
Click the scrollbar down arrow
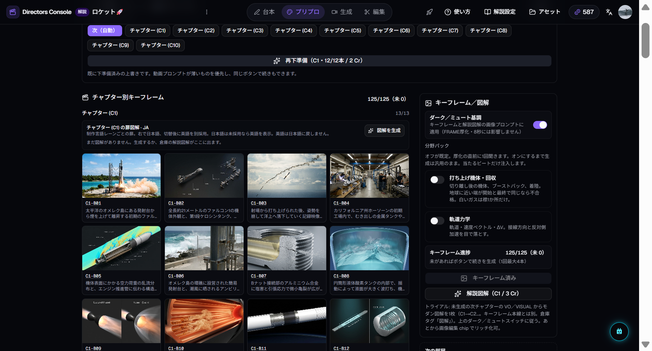pos(646,344)
